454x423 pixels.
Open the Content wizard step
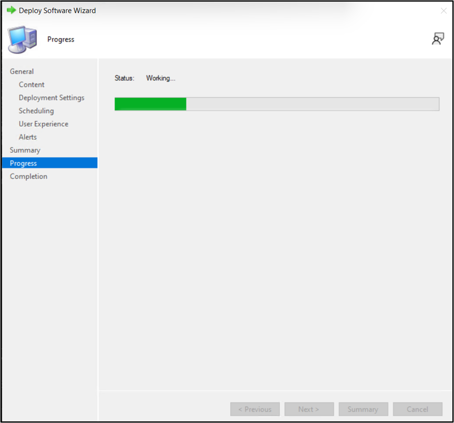tap(32, 85)
